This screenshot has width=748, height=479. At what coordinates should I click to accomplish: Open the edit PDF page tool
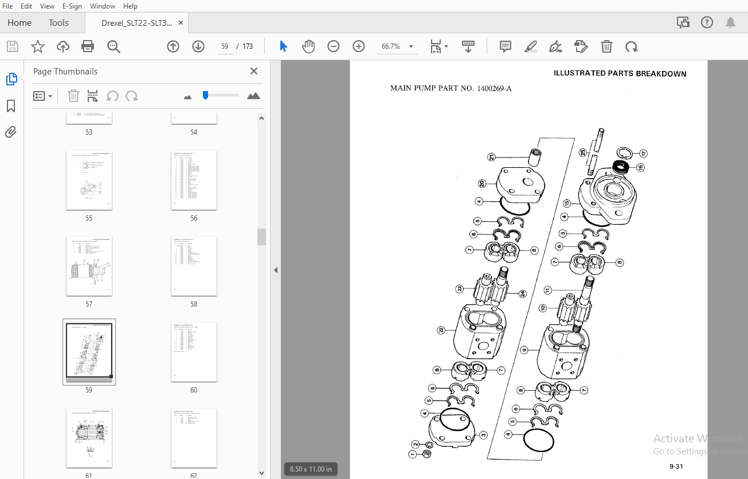pos(581,46)
